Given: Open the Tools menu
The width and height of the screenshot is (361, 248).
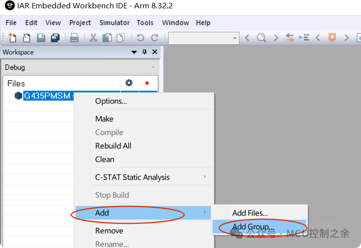Looking at the screenshot, I should 145,23.
